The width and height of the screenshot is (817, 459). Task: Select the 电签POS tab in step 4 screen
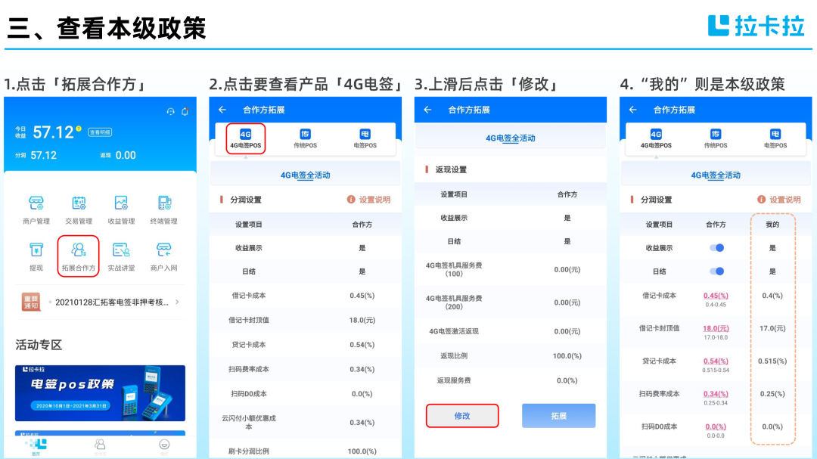pos(775,138)
